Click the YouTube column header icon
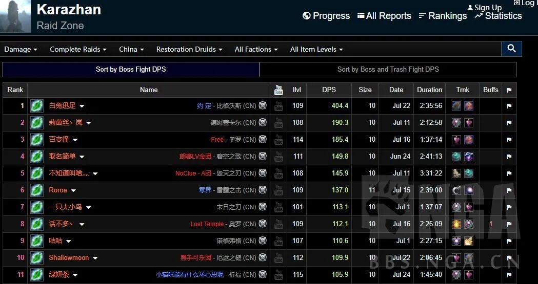 pyautogui.click(x=278, y=90)
